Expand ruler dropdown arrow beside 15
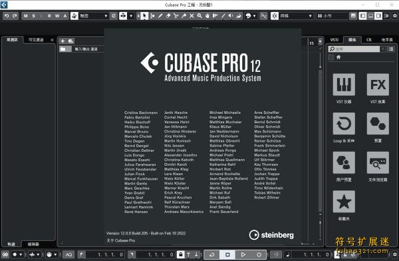Image resolution: width=399 pixels, height=261 pixels. click(320, 41)
